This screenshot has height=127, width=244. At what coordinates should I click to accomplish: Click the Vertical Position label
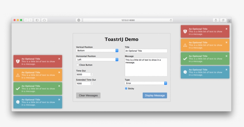click(x=84, y=47)
